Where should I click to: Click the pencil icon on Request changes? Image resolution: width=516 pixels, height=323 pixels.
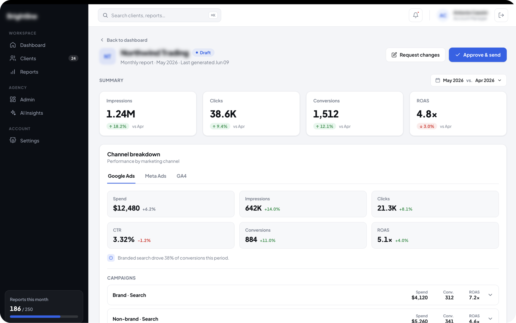pyautogui.click(x=394, y=55)
